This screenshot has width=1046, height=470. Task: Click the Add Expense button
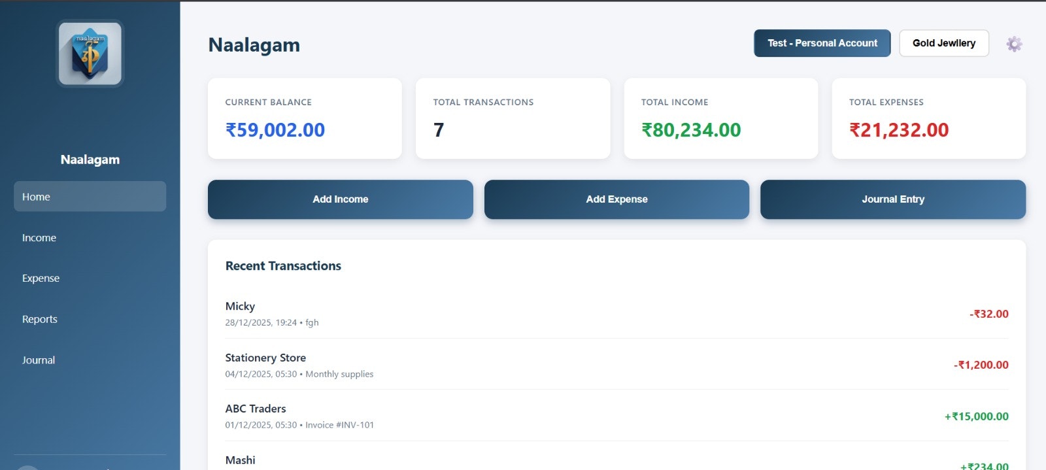616,199
